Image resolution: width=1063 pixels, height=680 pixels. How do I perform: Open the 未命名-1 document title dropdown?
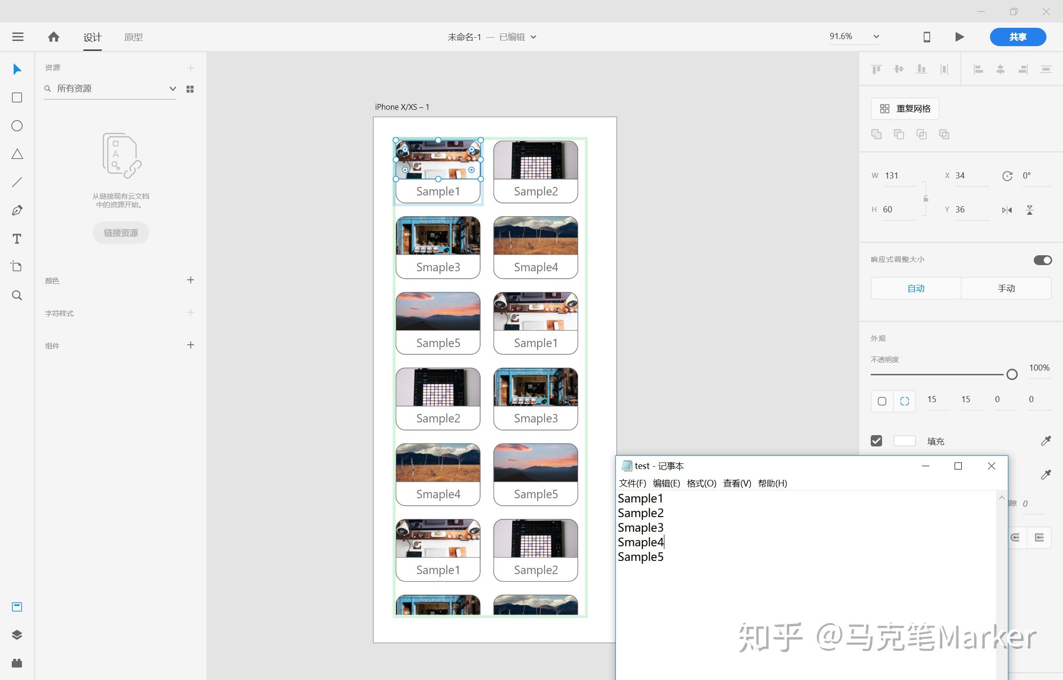[533, 37]
